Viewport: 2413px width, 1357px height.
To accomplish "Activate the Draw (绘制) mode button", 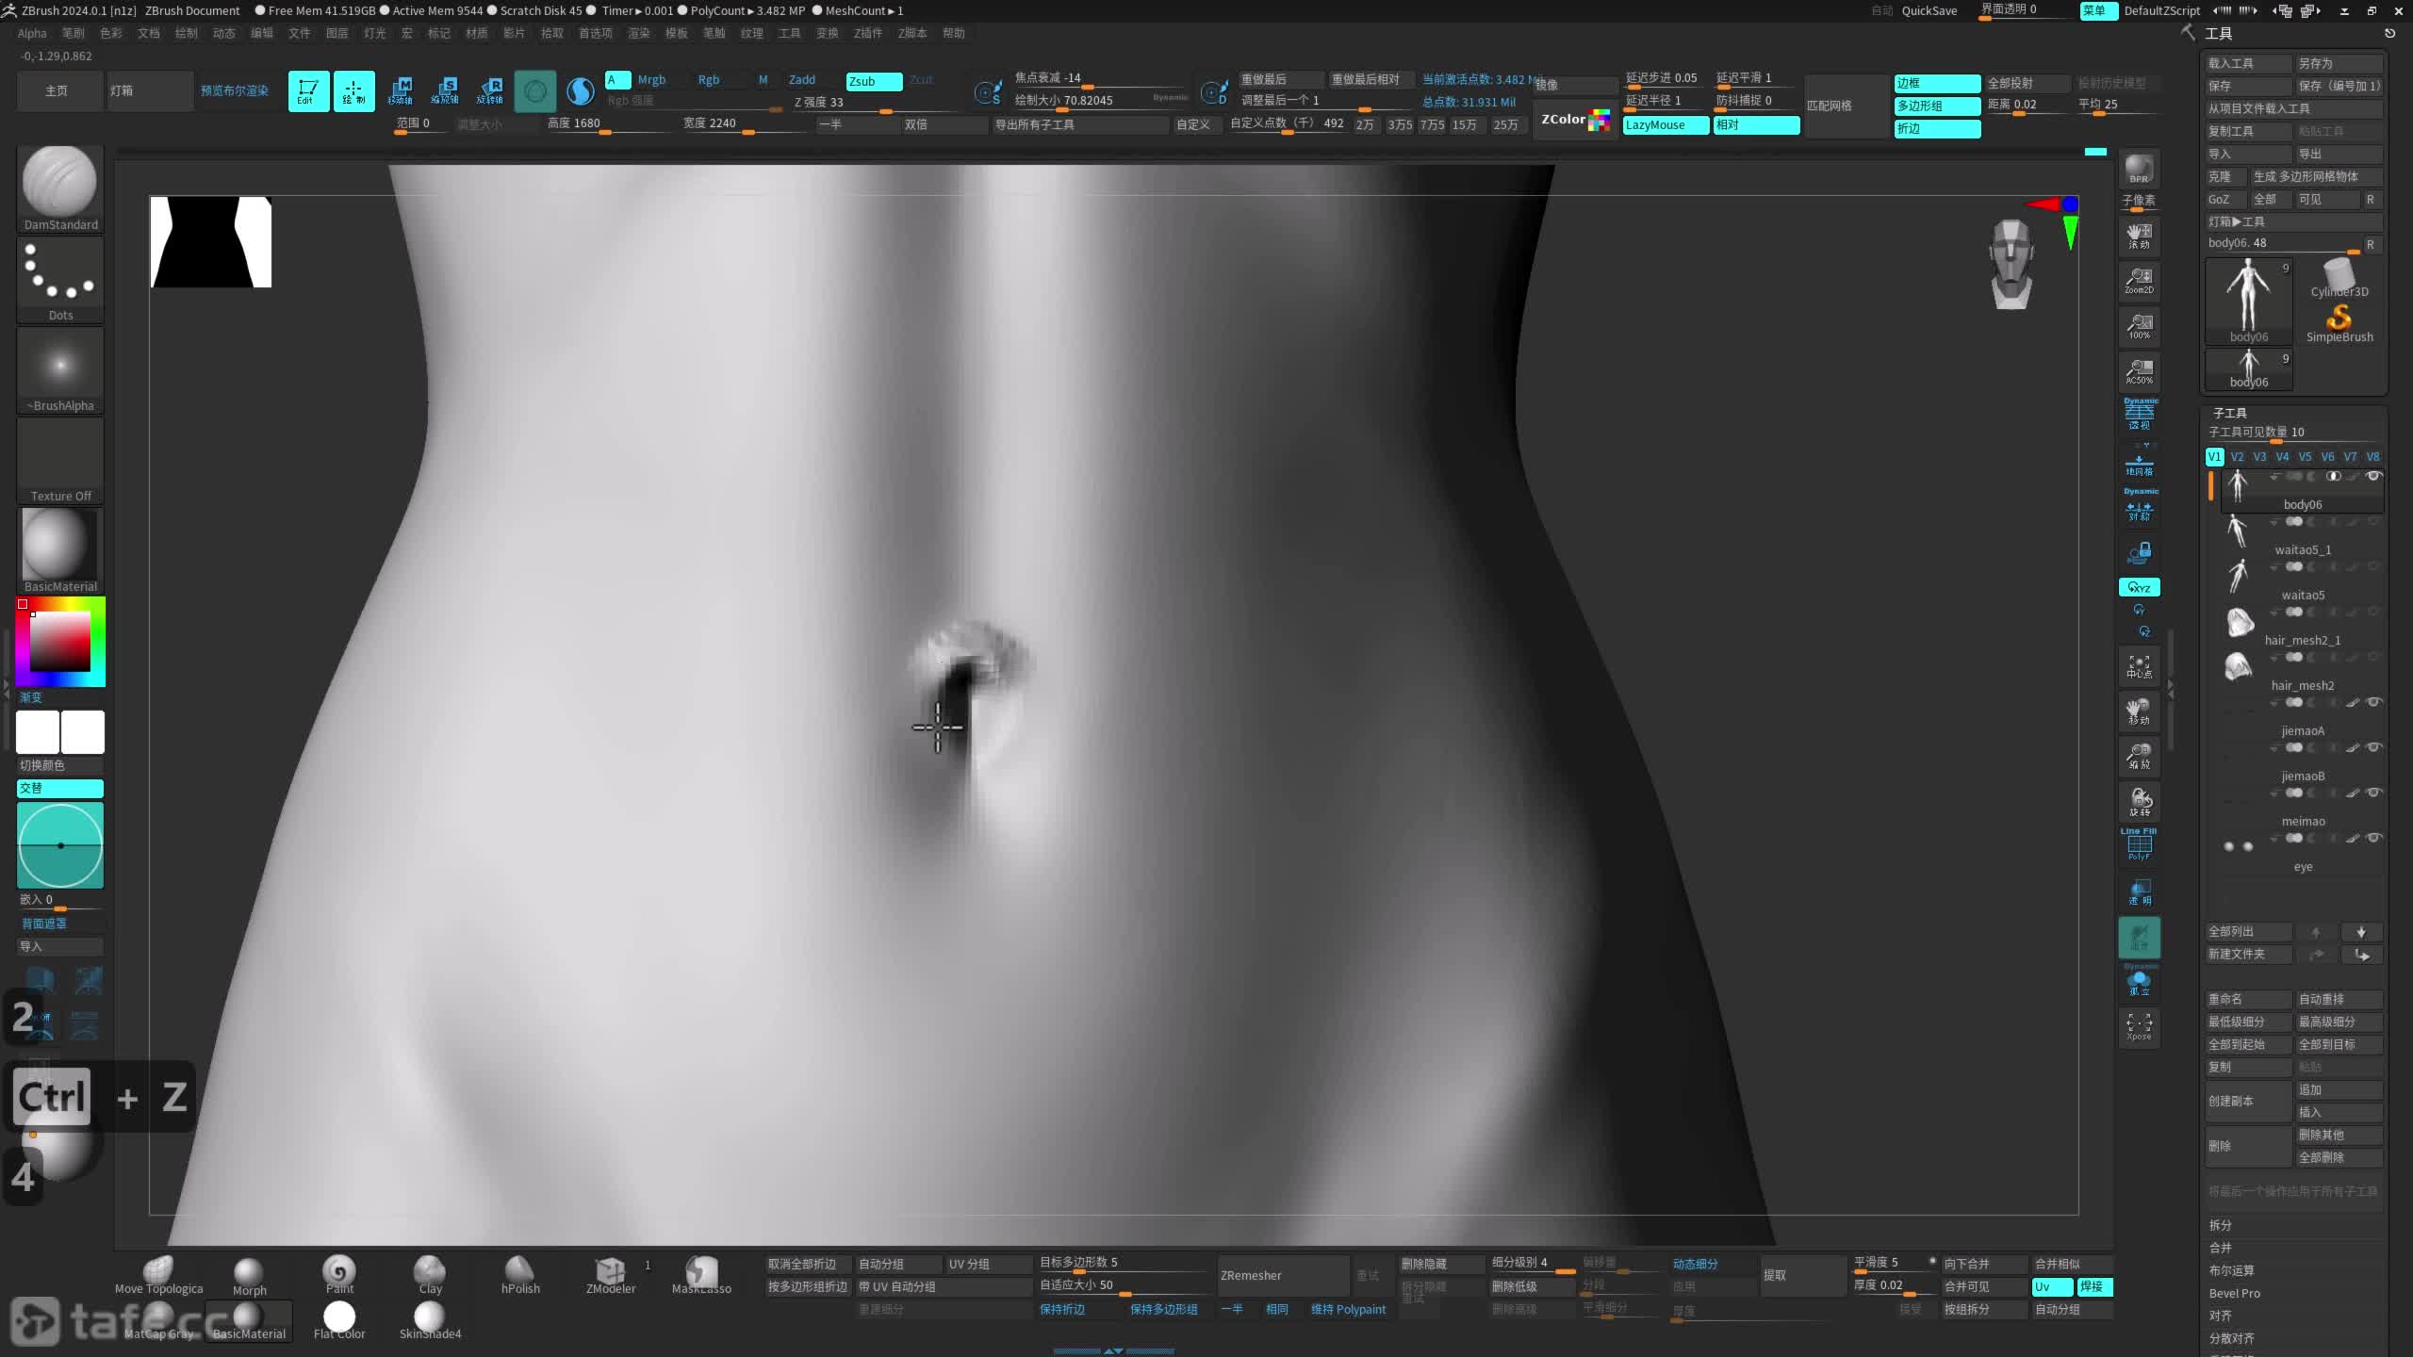I will pos(353,91).
